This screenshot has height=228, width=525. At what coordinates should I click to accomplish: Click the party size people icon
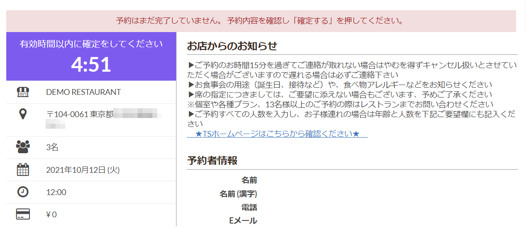(x=23, y=147)
